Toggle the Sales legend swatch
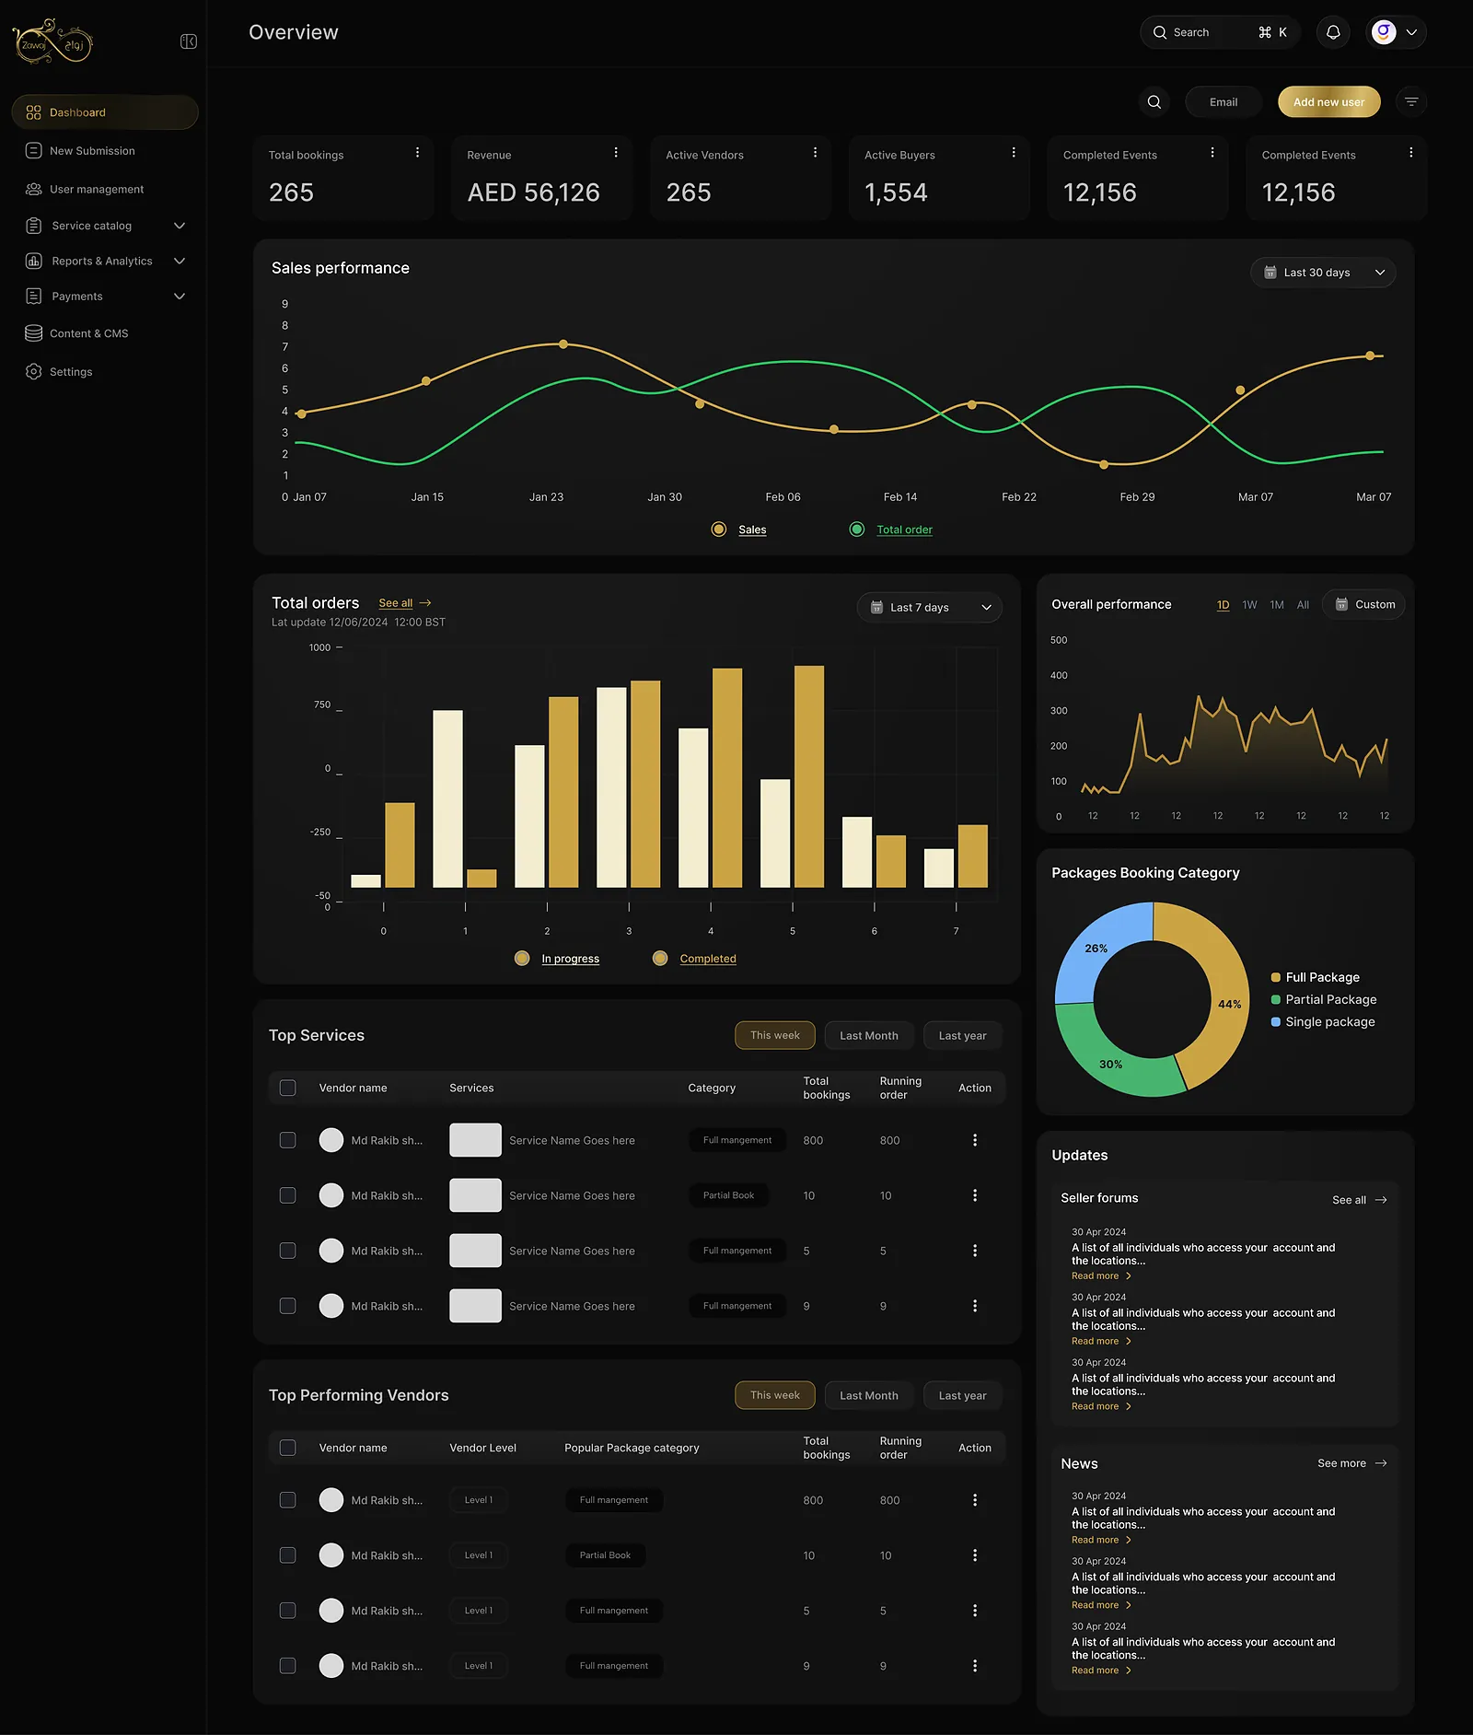Image resolution: width=1473 pixels, height=1735 pixels. pyautogui.click(x=719, y=530)
